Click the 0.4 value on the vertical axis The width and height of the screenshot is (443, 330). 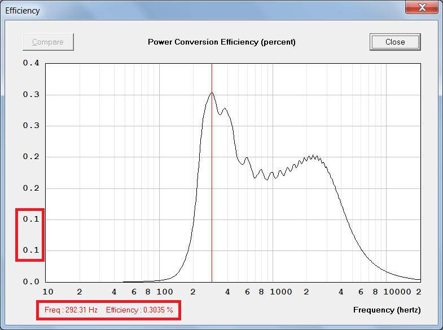(x=31, y=63)
